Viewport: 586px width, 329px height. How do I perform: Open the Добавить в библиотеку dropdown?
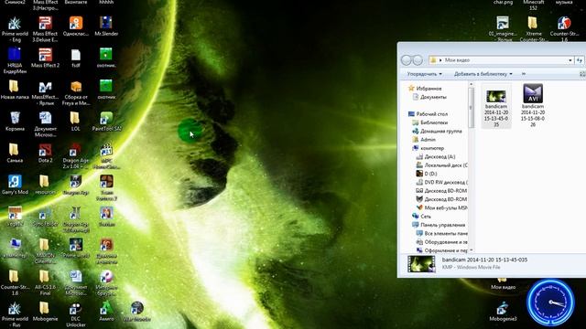(x=483, y=74)
